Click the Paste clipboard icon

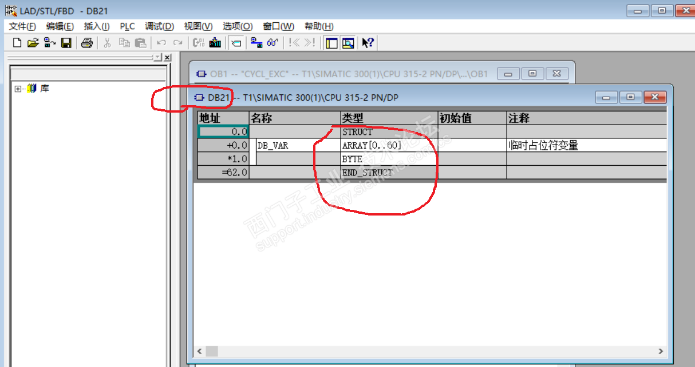pos(140,43)
